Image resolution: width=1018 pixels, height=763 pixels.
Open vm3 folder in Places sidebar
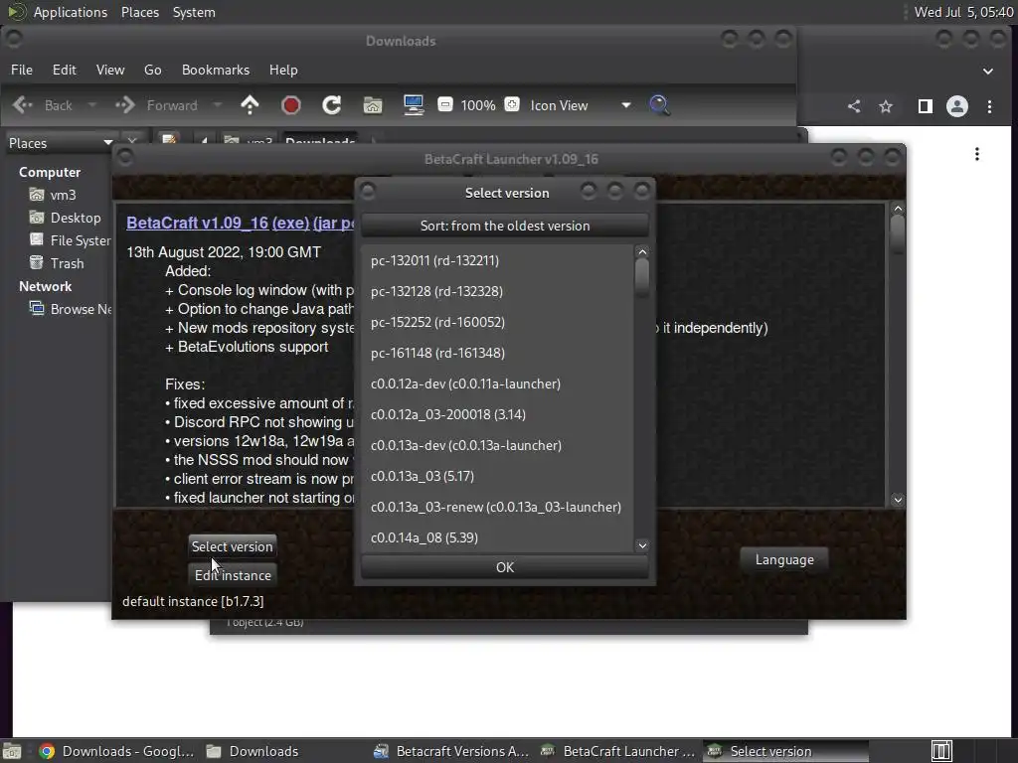(63, 195)
